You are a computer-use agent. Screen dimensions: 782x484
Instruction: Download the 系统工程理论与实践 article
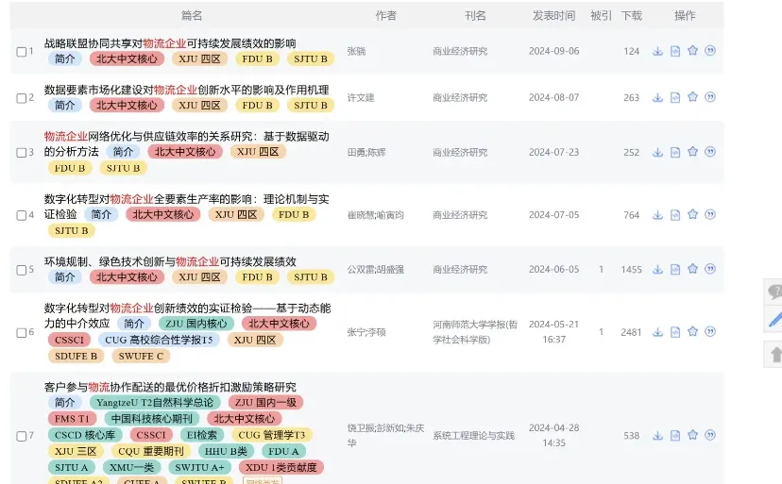pos(658,436)
